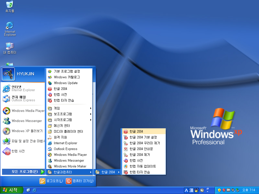Open Windows Messenger in the programs list
The height and width of the screenshot is (194, 259).
coord(69,160)
